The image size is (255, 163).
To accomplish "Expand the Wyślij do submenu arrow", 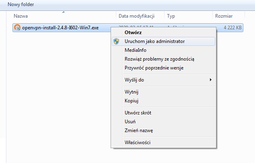I will click(211, 80).
